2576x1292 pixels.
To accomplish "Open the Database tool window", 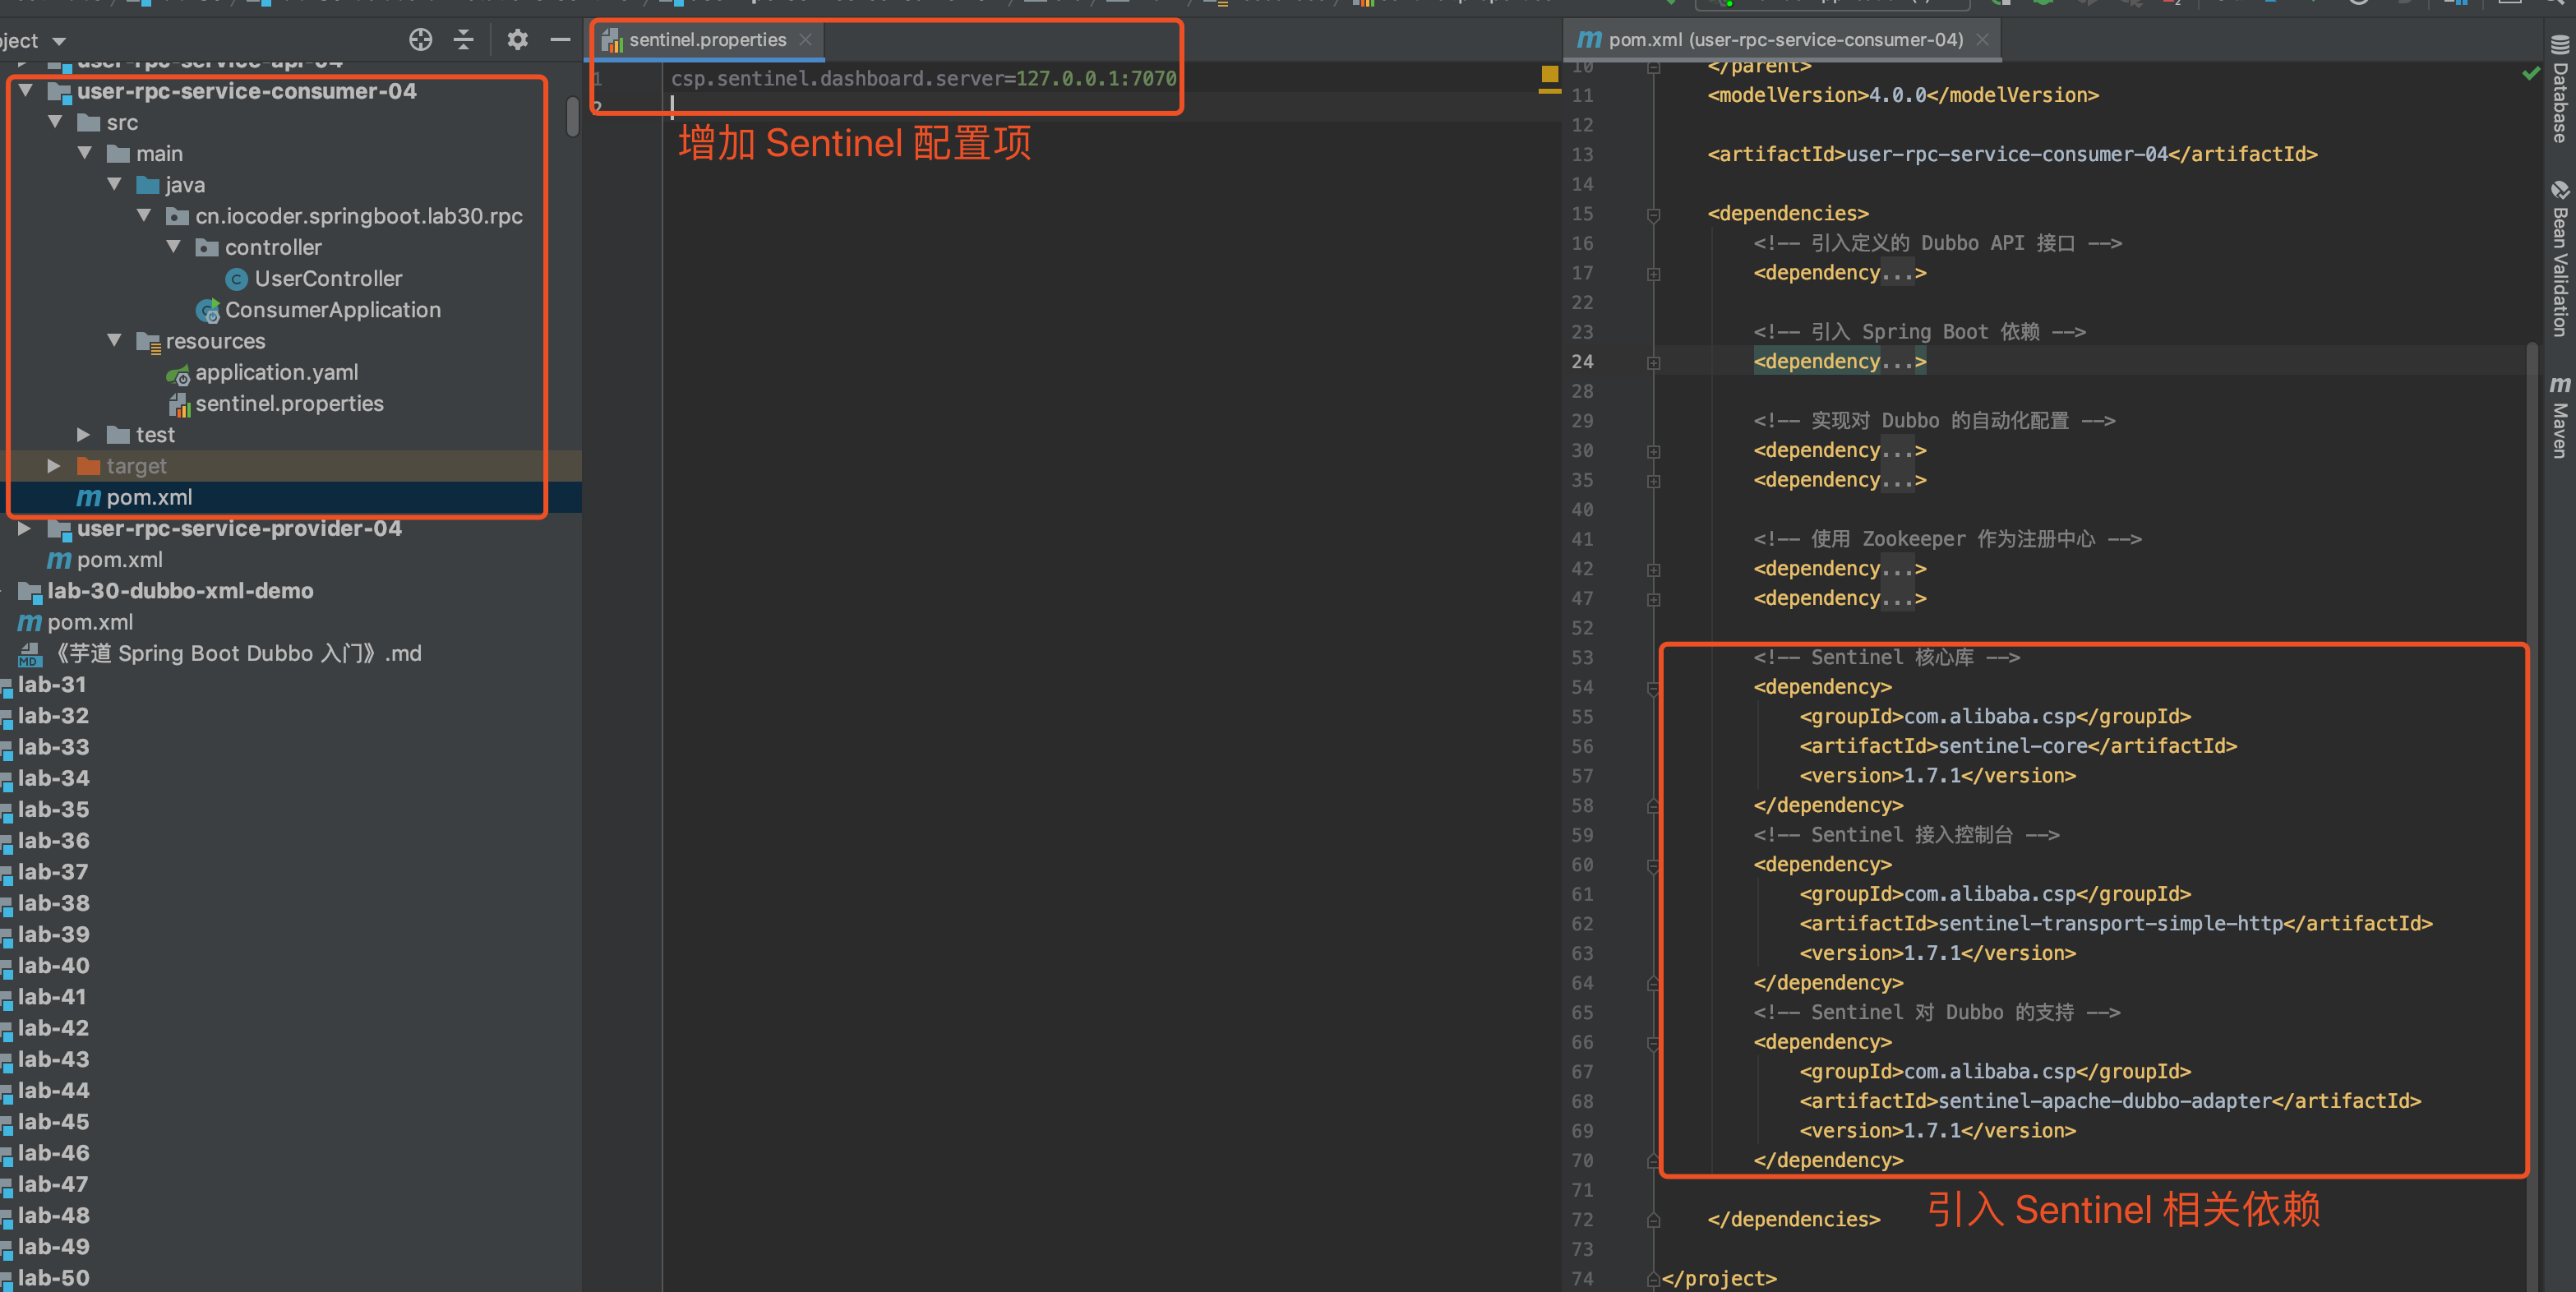I will click(x=2559, y=90).
